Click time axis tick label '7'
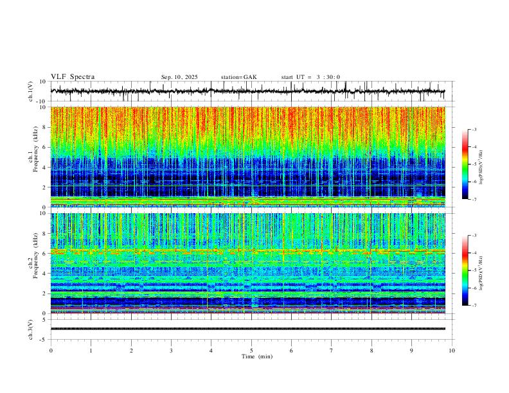The height and width of the screenshot is (393, 509). [332, 351]
